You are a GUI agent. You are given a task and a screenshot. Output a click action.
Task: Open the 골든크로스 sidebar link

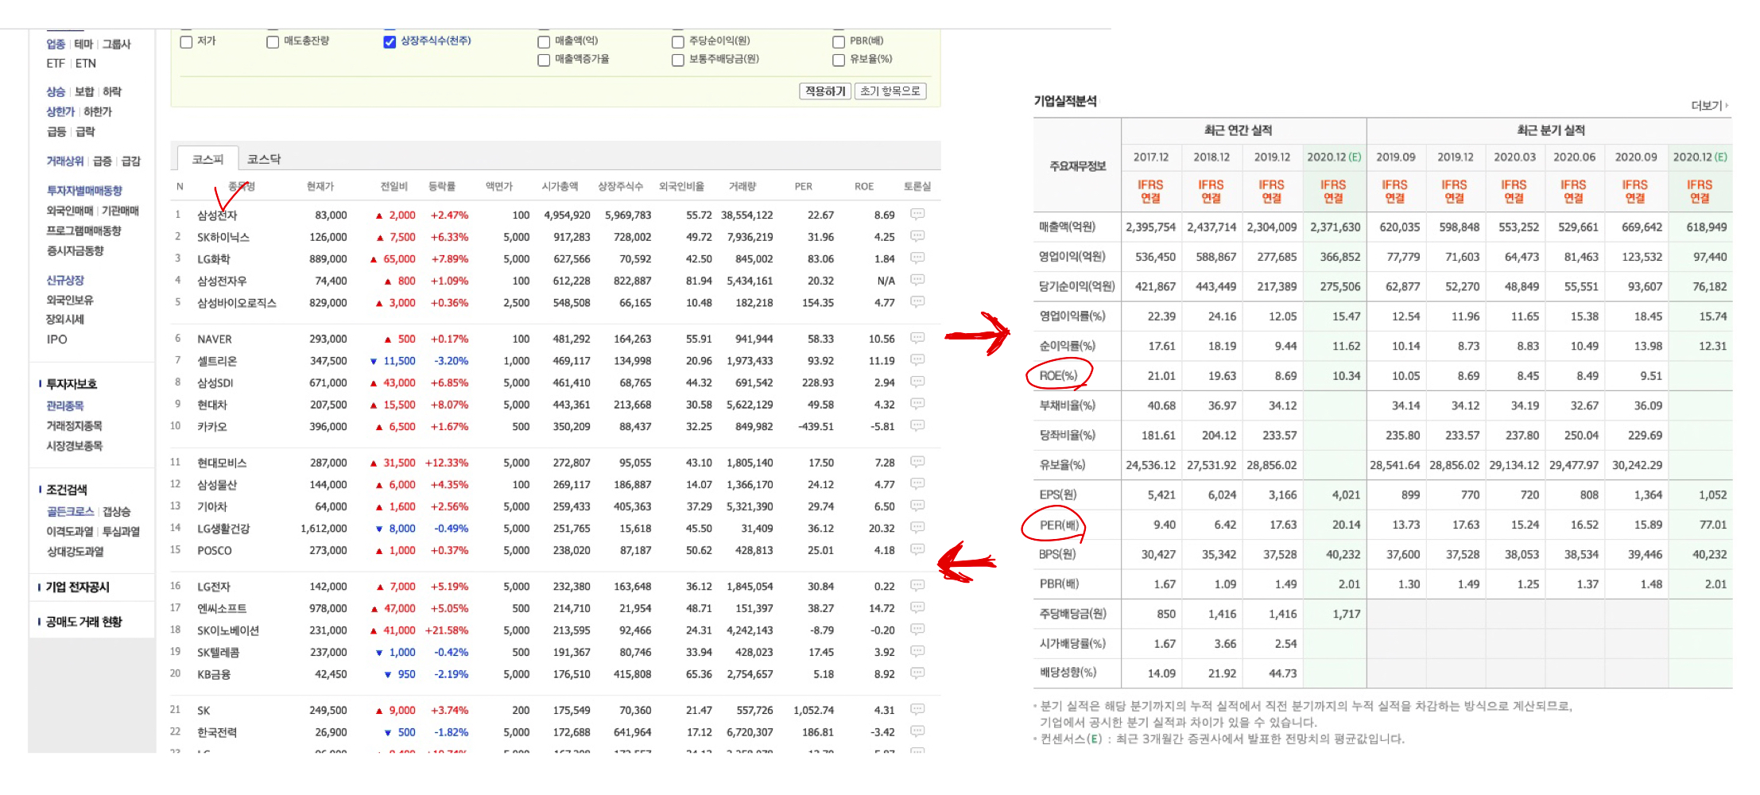tap(70, 512)
